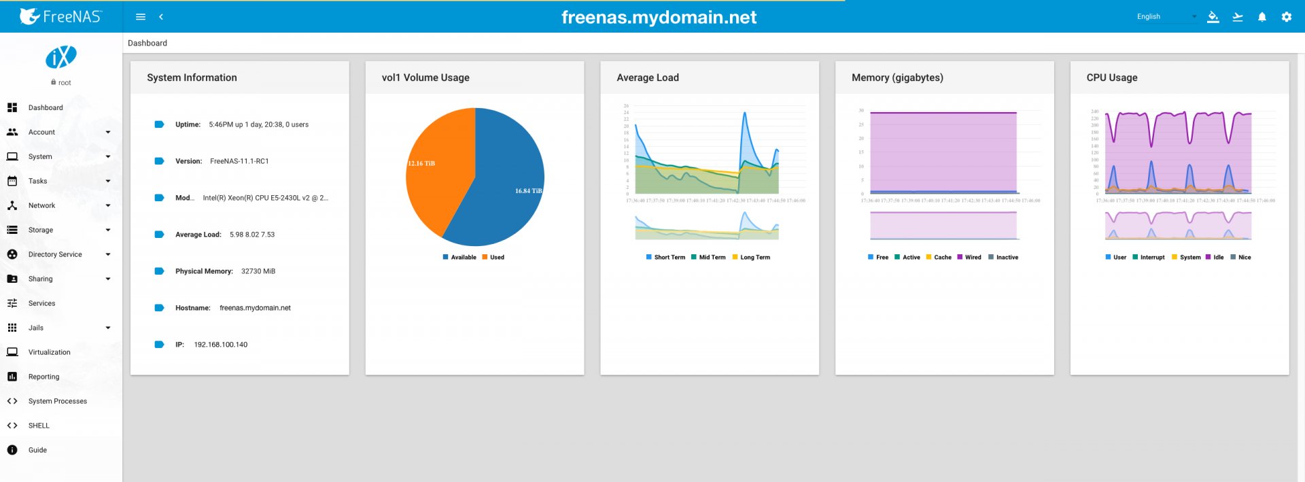Open the settings gear icon
1305x482 pixels.
click(1287, 17)
